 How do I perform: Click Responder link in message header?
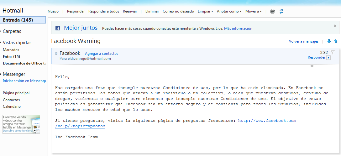point(317,57)
